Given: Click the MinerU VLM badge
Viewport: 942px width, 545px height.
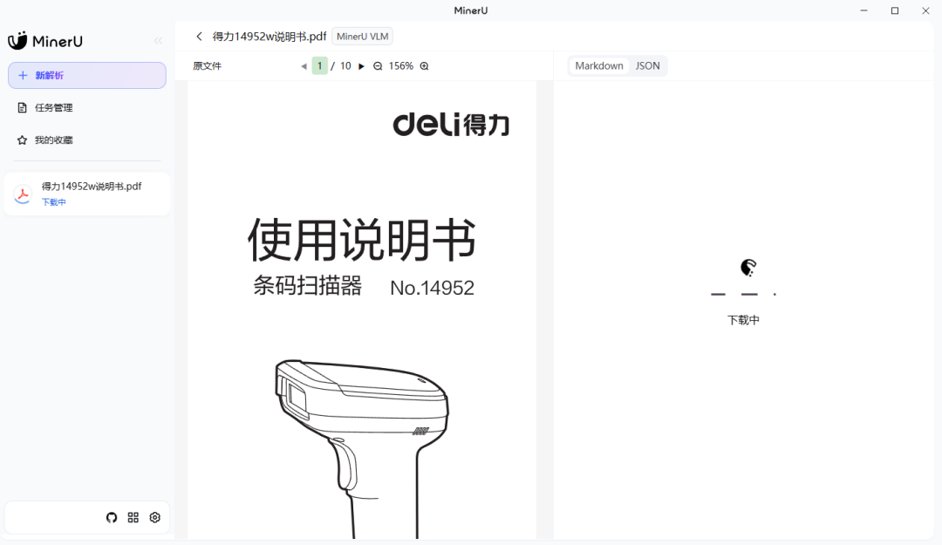Looking at the screenshot, I should 362,36.
